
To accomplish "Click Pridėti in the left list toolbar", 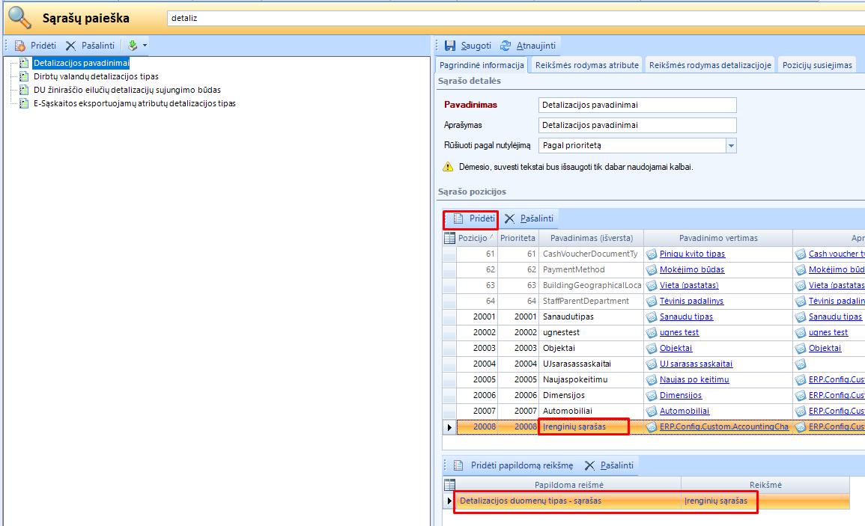I will tap(36, 45).
